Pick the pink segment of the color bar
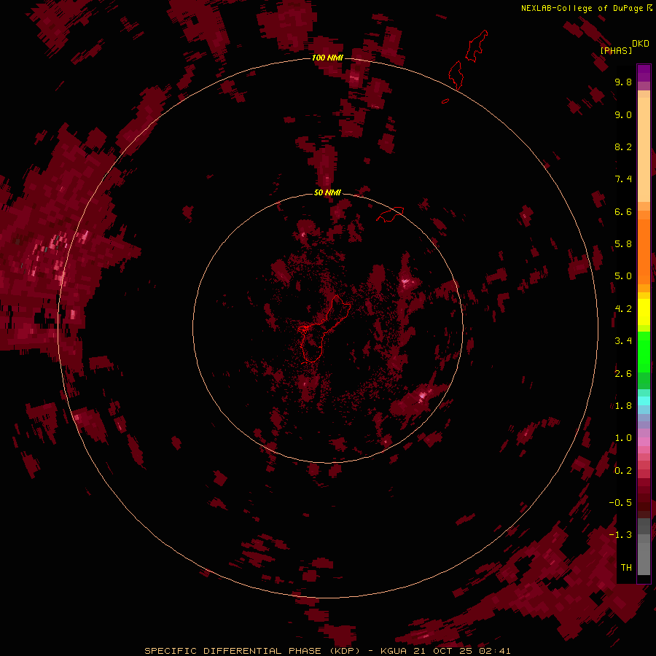 (644, 442)
